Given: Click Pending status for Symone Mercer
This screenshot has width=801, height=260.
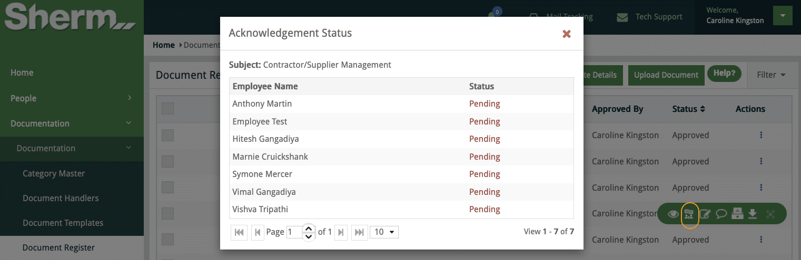Looking at the screenshot, I should (484, 174).
